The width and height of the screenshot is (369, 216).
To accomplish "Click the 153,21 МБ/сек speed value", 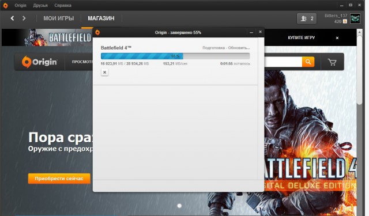I will pyautogui.click(x=175, y=63).
